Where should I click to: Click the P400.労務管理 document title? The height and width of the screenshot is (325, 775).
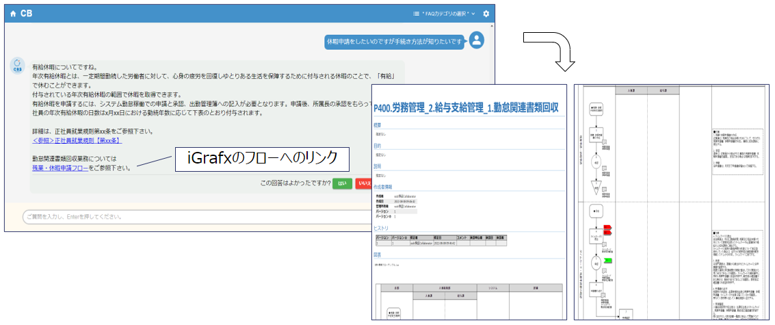[466, 108]
